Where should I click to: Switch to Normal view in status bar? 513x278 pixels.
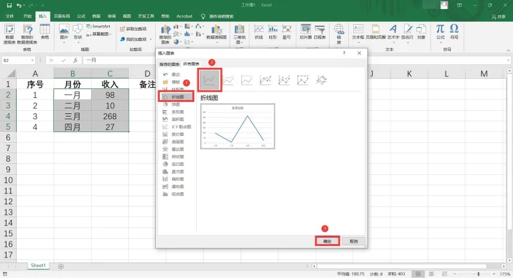point(418,274)
